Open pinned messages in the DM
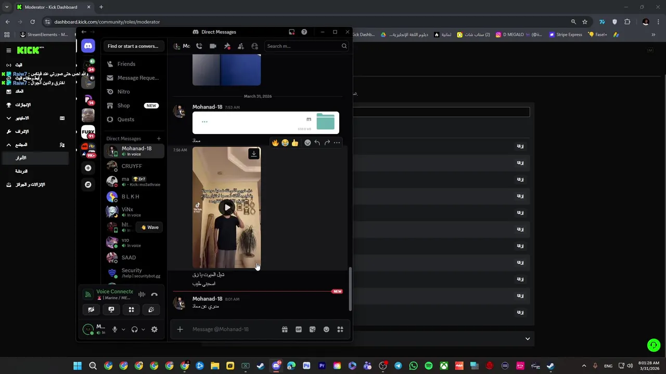 click(x=227, y=46)
